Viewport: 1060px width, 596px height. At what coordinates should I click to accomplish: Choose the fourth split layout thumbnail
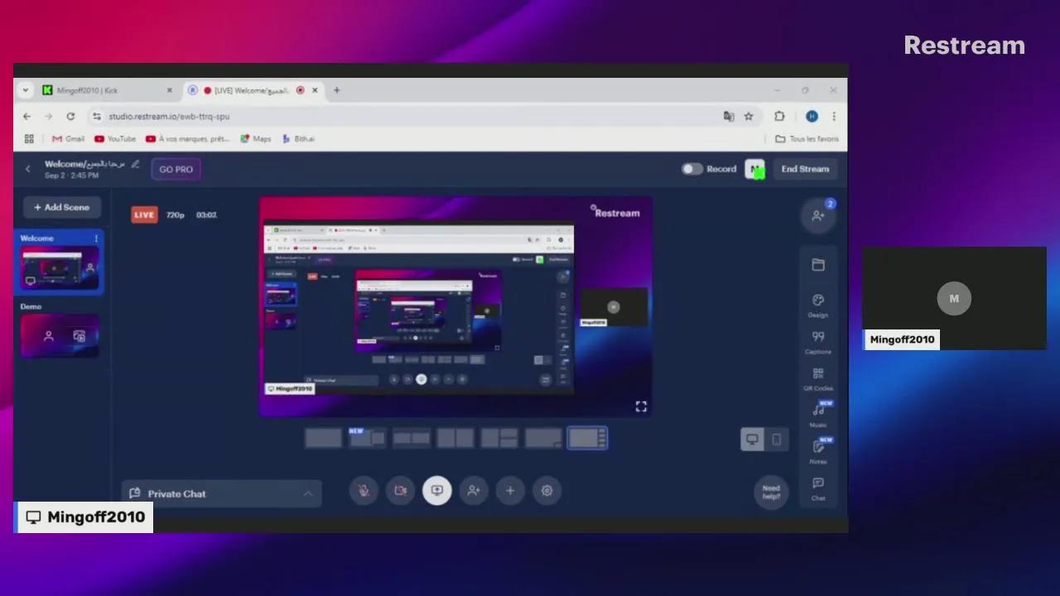coord(455,439)
